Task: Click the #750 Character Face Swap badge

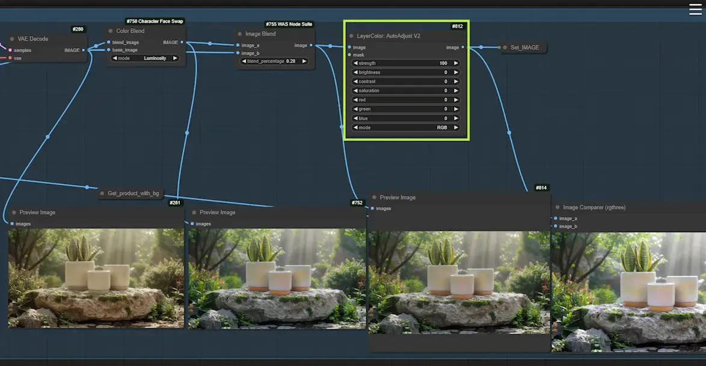Action: 155,21
